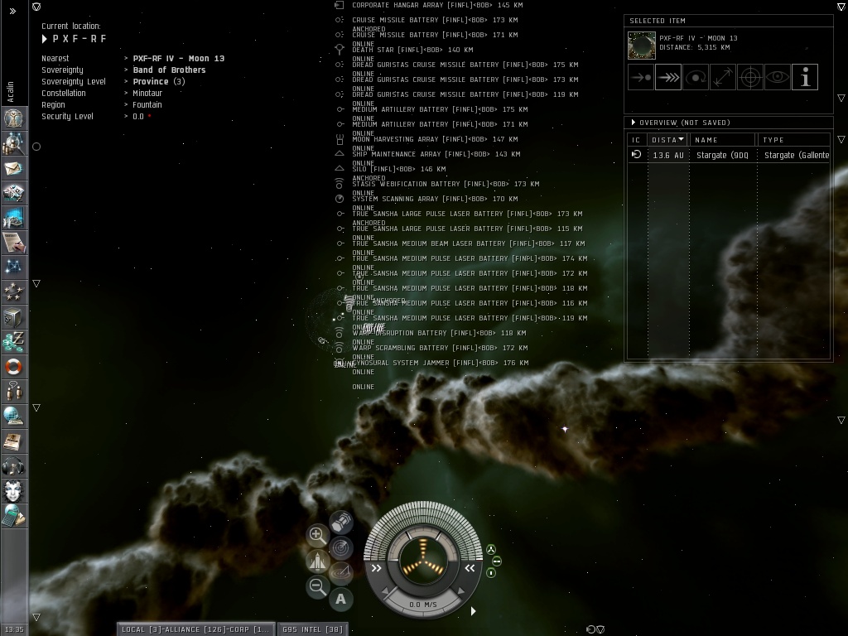Click the ship HUD button between the zoom magnifiers

click(x=317, y=561)
